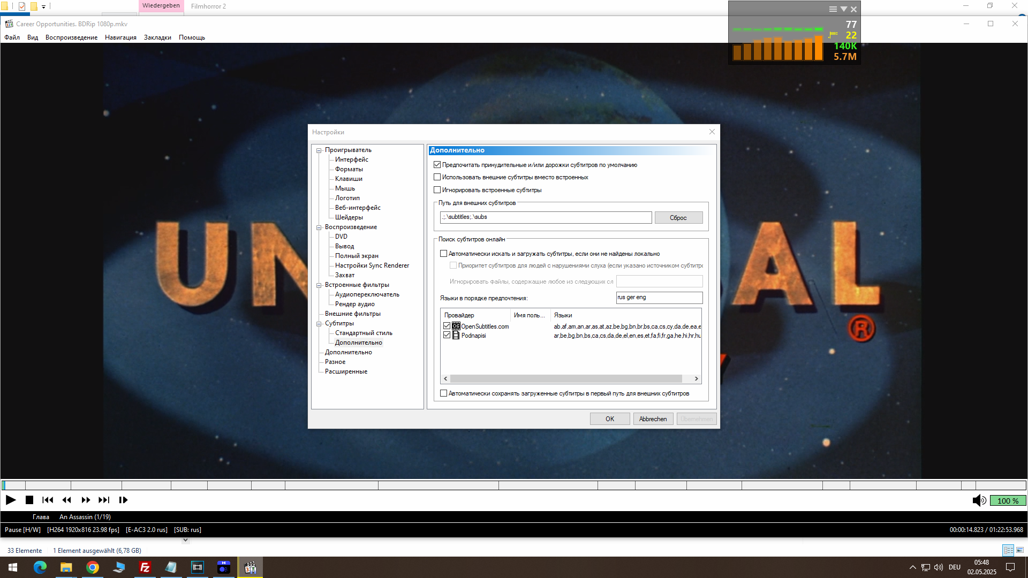
Task: Collapse the Субтитры tree node
Action: click(x=319, y=324)
